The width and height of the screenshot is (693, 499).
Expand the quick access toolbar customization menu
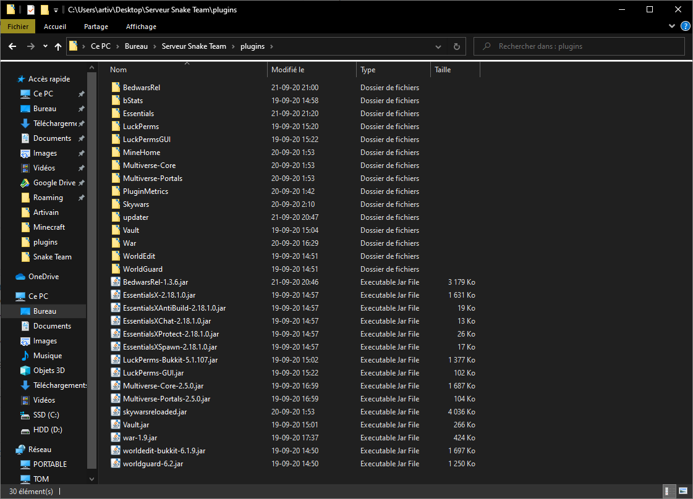(x=55, y=9)
